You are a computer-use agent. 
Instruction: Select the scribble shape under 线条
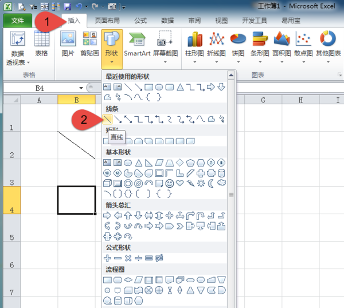click(x=221, y=119)
